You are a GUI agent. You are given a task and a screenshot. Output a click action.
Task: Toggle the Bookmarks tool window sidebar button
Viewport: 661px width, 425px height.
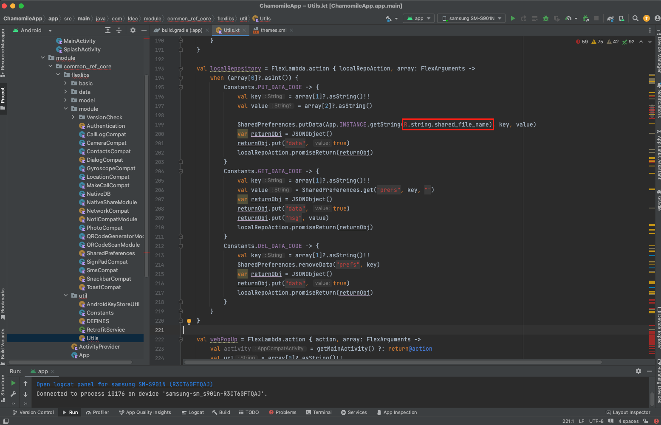click(x=3, y=303)
